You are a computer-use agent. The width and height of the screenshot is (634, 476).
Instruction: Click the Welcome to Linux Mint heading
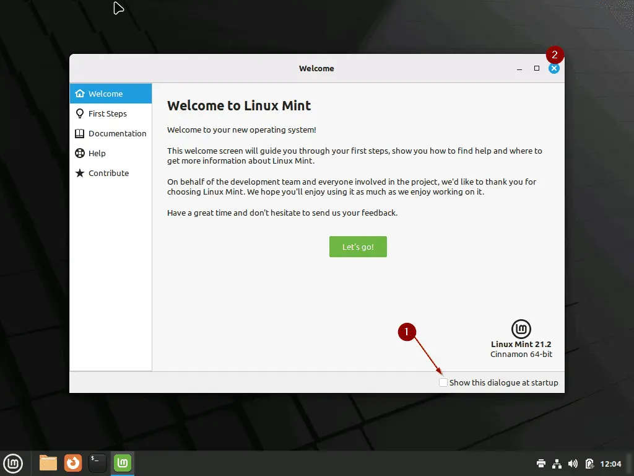(239, 105)
